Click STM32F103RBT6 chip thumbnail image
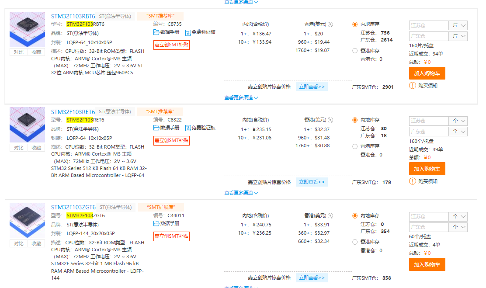Image resolution: width=486 pixels, height=288 pixels. point(27,29)
